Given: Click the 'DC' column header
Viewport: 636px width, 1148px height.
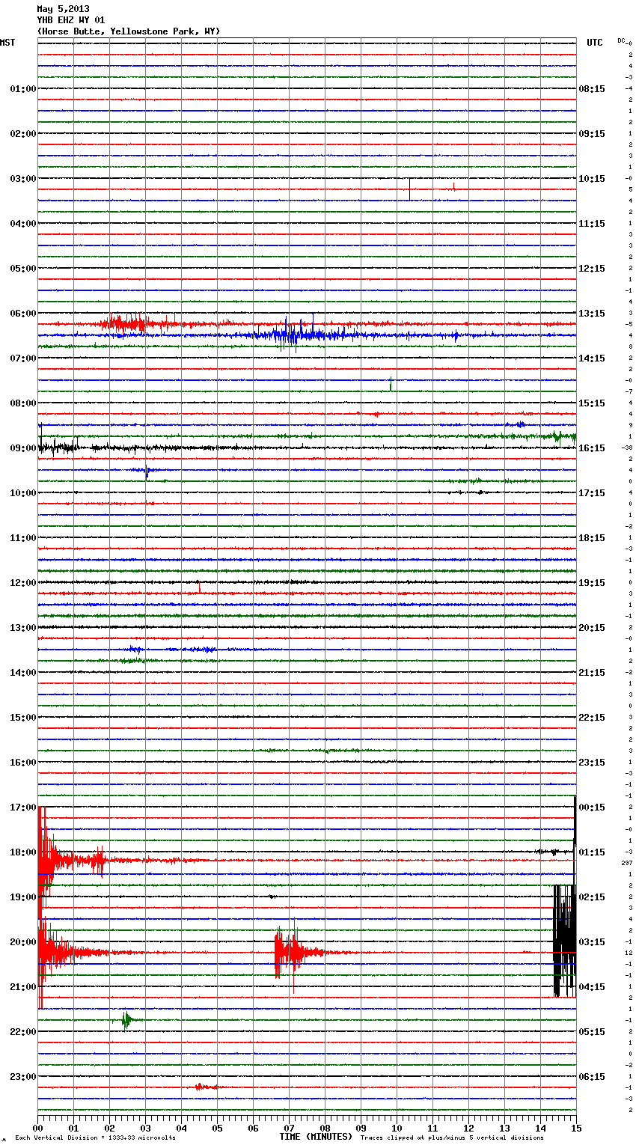Looking at the screenshot, I should 622,40.
